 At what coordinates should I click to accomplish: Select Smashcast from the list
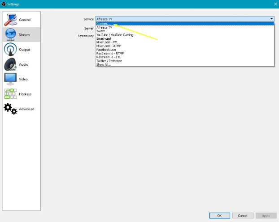[x=185, y=38]
